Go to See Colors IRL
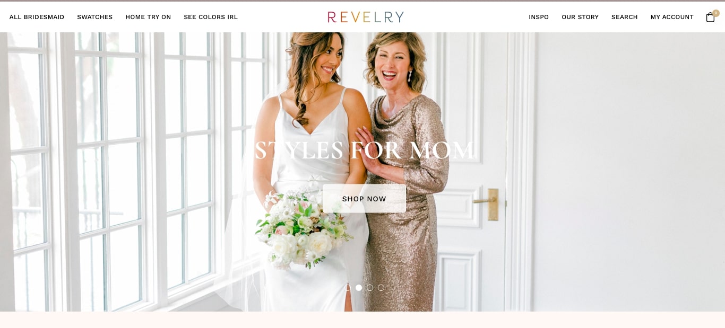The height and width of the screenshot is (328, 725). tap(211, 17)
